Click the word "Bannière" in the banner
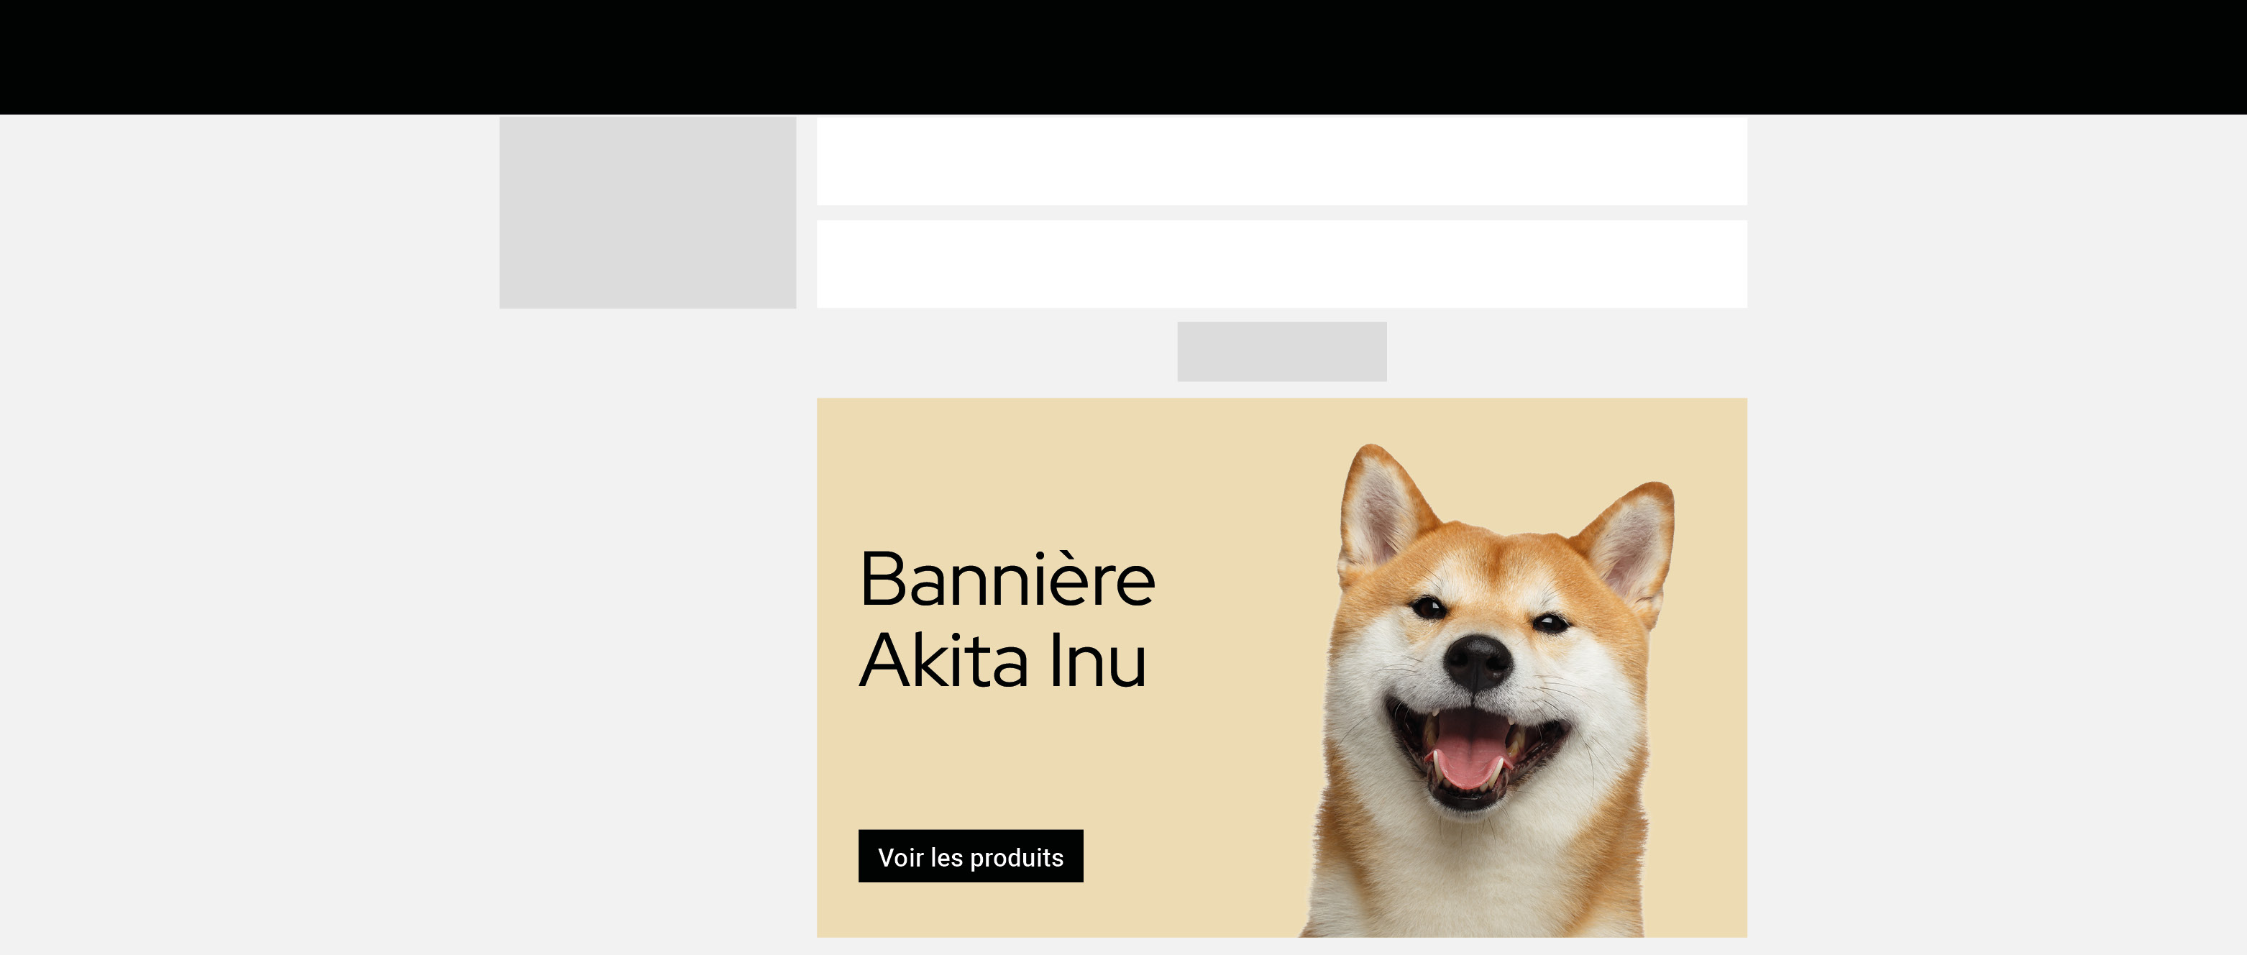 (x=1007, y=579)
